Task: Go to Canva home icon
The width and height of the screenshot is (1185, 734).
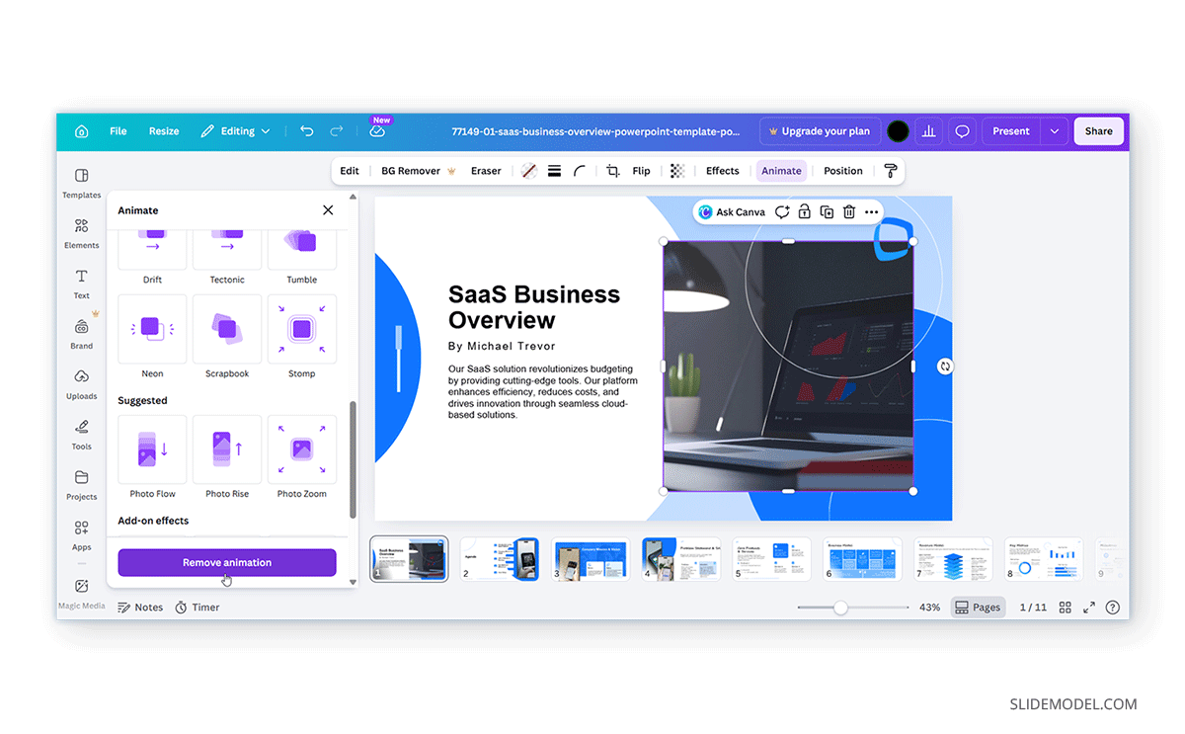Action: pos(82,131)
